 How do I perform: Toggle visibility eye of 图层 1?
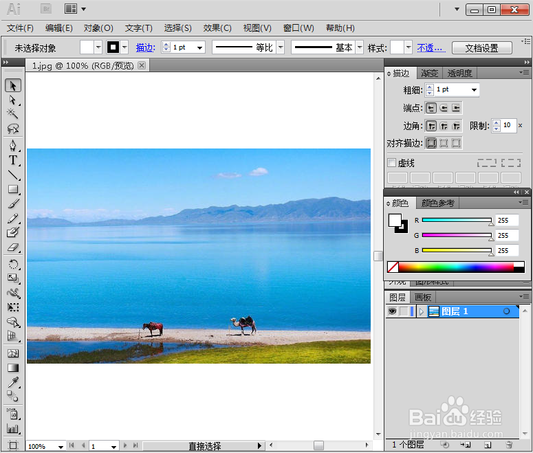pos(392,311)
